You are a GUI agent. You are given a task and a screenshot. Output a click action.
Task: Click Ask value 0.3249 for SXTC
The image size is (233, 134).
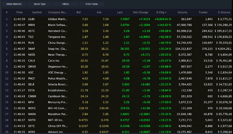[104, 126]
